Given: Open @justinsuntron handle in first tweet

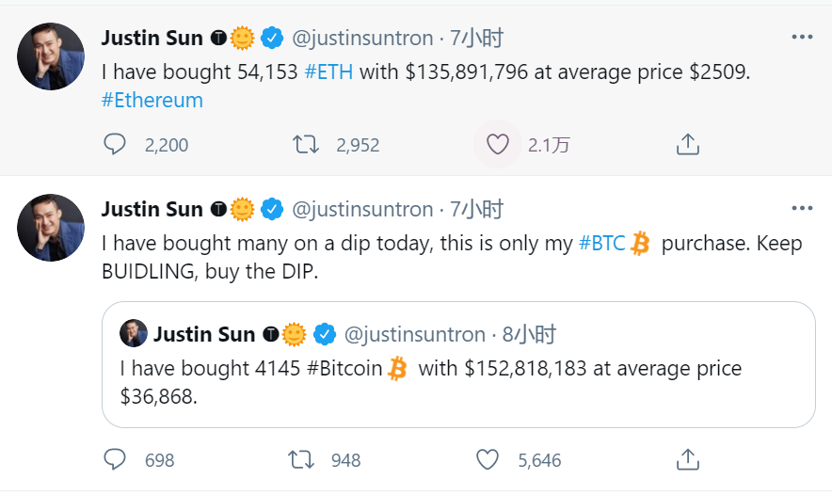Looking at the screenshot, I should click(362, 38).
